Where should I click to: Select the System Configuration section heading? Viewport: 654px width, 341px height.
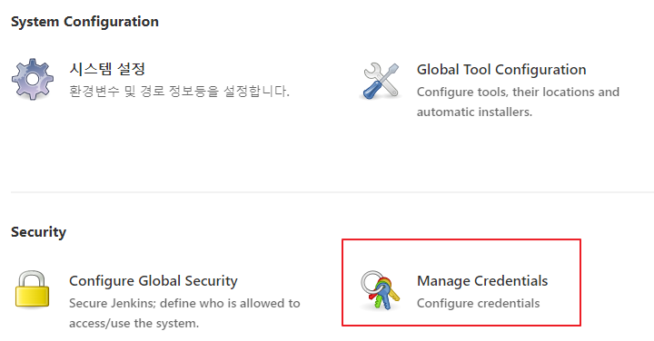click(x=84, y=22)
